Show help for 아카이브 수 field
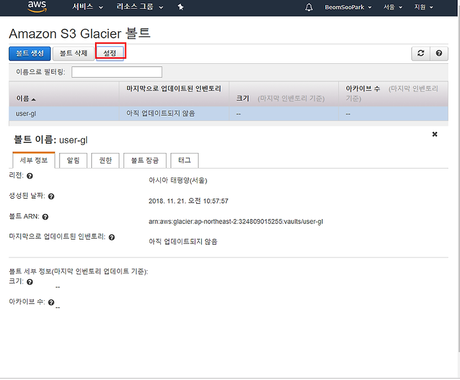This screenshot has width=460, height=380. 51,302
